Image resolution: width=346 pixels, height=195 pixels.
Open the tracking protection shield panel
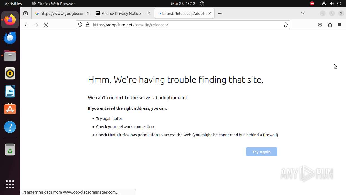(x=80, y=25)
